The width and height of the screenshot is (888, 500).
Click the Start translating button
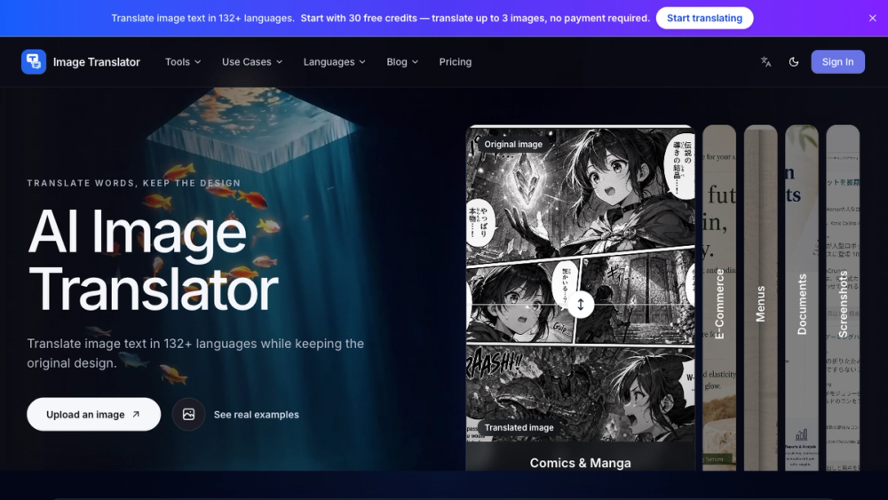704,18
